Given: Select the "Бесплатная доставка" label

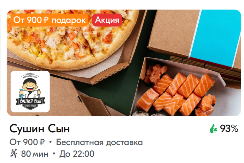Looking at the screenshot, I should click(99, 142).
